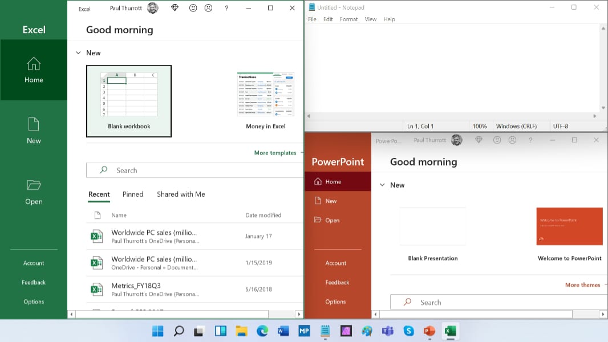608x342 pixels.
Task: Click the frown face feedback icon in Excel
Action: click(208, 8)
